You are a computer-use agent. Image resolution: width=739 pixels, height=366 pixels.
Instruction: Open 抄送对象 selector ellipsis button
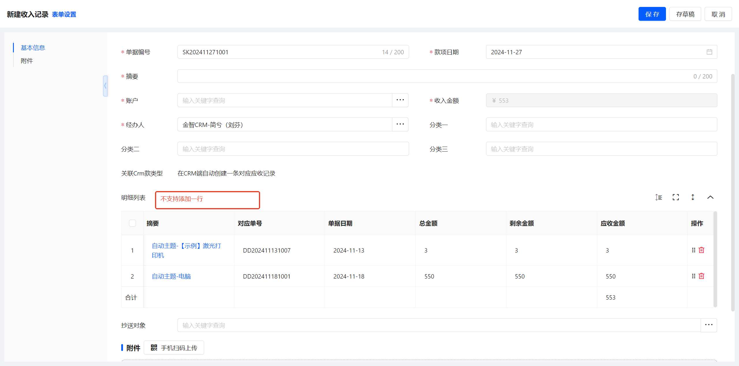click(709, 325)
